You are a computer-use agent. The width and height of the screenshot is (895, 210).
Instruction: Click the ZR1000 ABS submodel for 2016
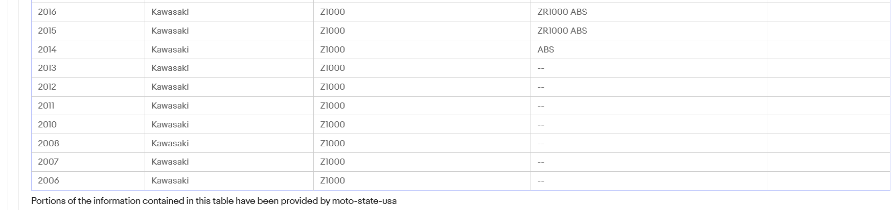click(x=562, y=12)
